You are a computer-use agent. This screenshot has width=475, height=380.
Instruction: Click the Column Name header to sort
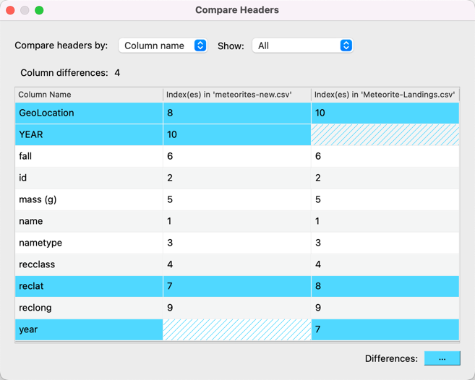(x=88, y=95)
